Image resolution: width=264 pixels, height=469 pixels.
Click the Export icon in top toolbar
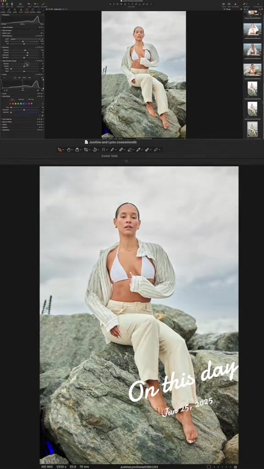coord(7,5)
